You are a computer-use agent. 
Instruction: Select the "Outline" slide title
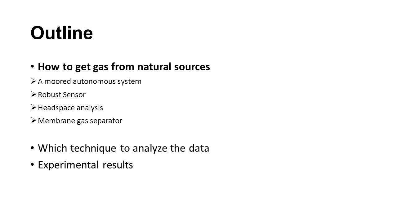click(62, 33)
